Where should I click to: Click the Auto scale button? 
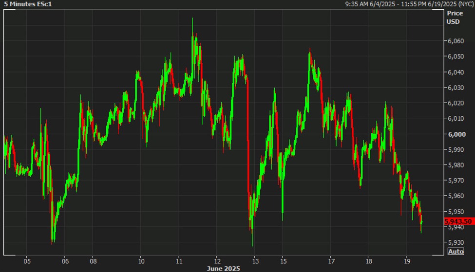pos(456,251)
